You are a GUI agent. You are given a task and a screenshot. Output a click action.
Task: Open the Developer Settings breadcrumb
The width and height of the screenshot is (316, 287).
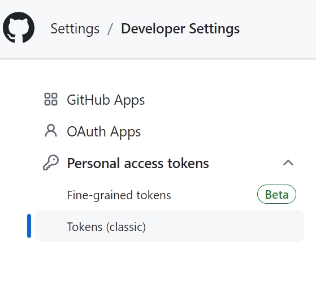click(180, 29)
